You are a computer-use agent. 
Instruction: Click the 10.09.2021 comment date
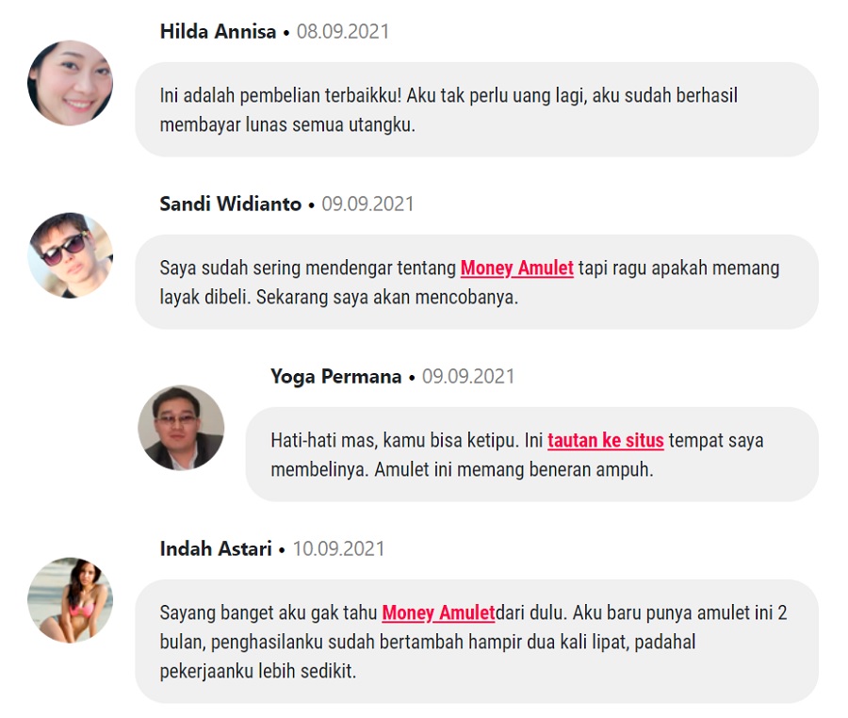pos(338,548)
